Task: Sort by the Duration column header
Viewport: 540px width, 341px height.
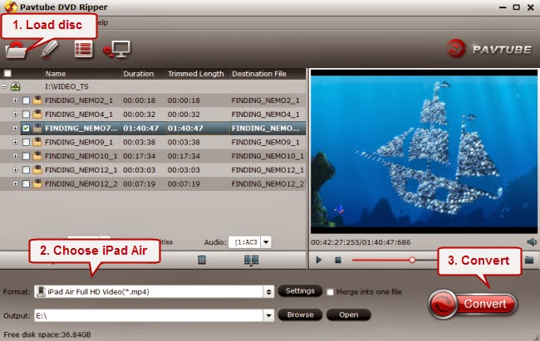Action: click(x=139, y=74)
